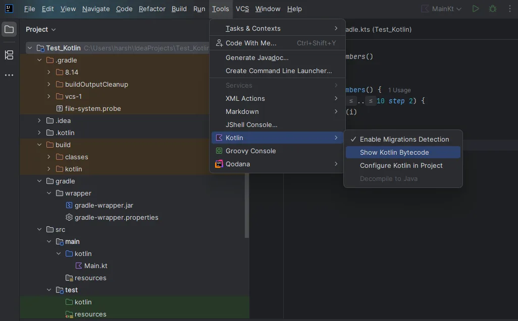Select the Main.kt file name
This screenshot has width=518, height=321.
[x=96, y=266]
